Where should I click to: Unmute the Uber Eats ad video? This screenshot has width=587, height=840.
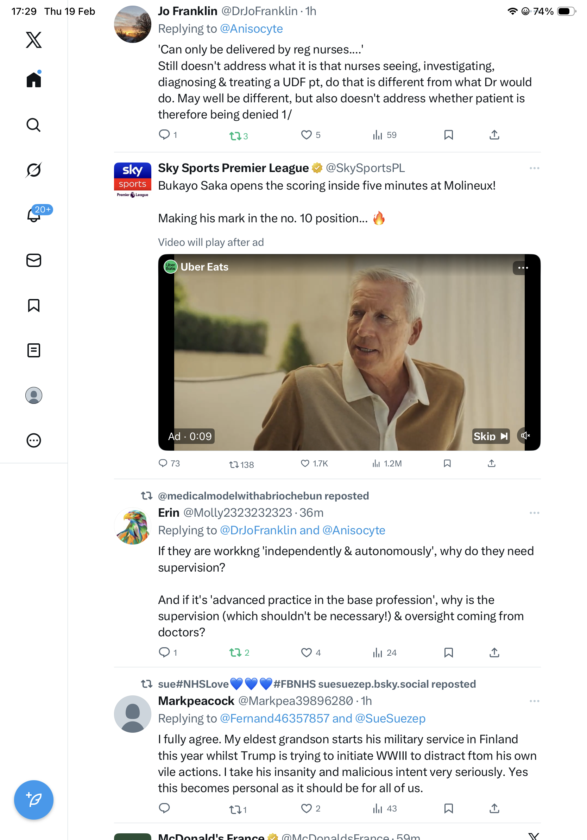coord(525,436)
